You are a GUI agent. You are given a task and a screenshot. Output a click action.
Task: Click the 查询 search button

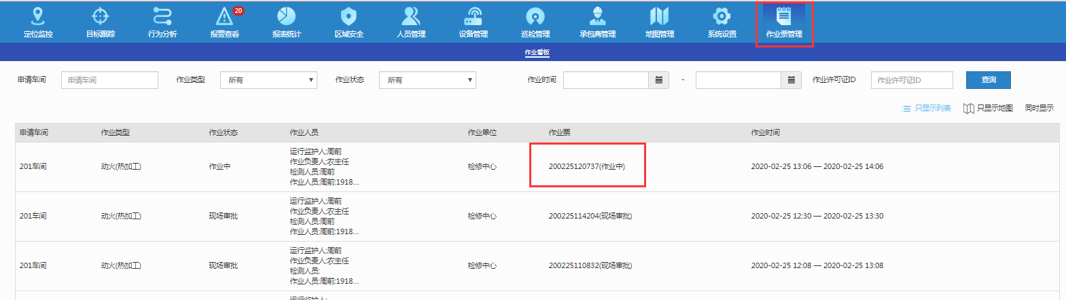coord(989,80)
